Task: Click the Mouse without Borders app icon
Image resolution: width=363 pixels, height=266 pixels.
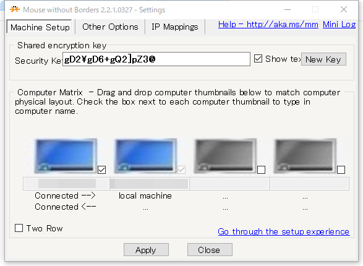Action: [15, 9]
